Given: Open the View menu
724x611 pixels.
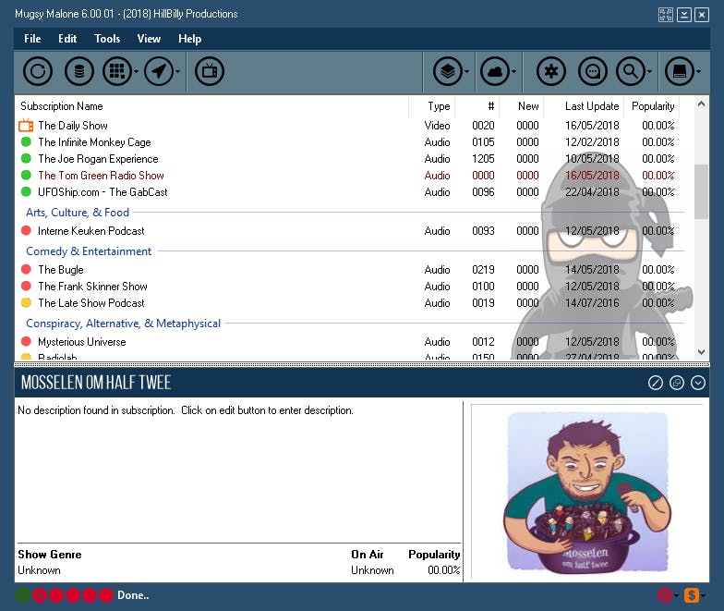Looking at the screenshot, I should (149, 39).
